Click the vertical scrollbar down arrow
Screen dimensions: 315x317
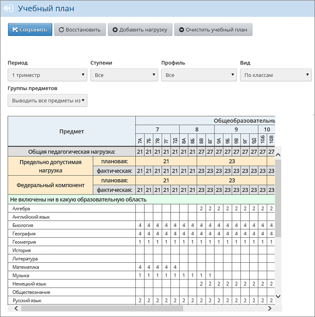(278, 296)
